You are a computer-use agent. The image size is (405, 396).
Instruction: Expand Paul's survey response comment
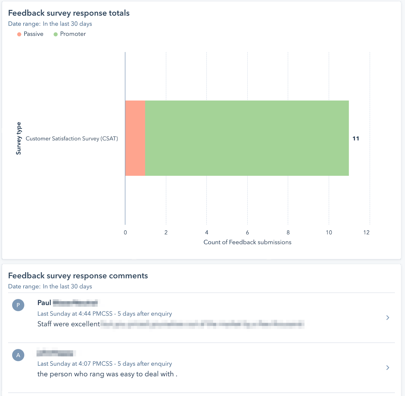click(388, 318)
